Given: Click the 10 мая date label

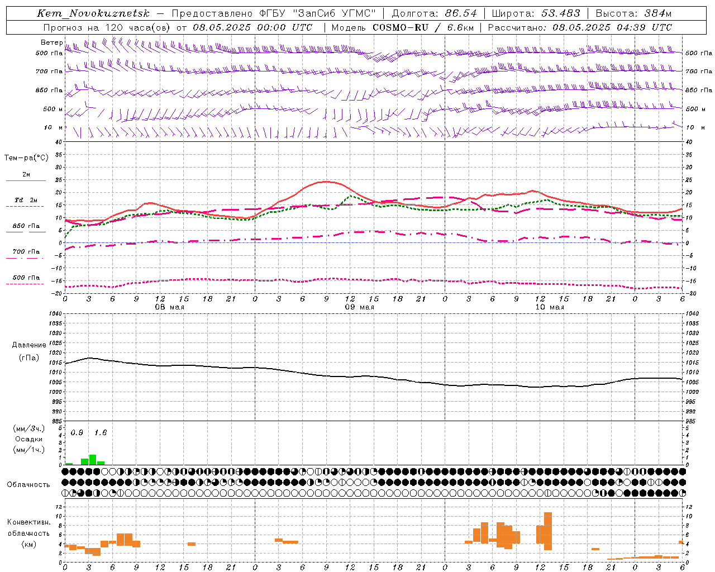Looking at the screenshot, I should point(550,307).
